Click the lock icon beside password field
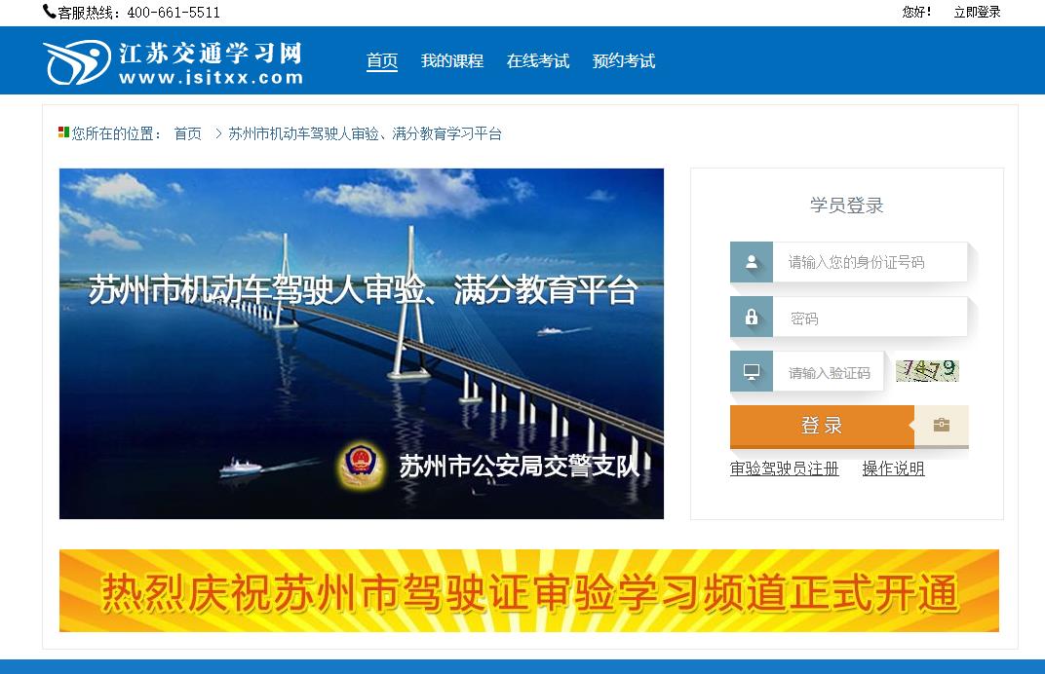Viewport: 1045px width, 674px height. tap(752, 317)
